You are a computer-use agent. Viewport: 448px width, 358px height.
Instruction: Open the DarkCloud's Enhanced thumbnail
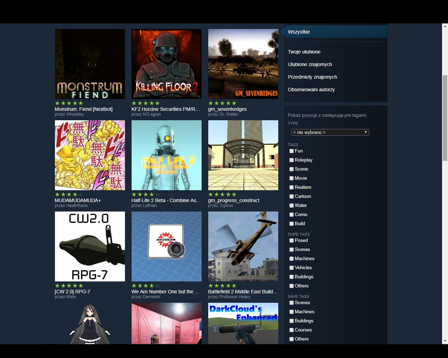tap(243, 323)
